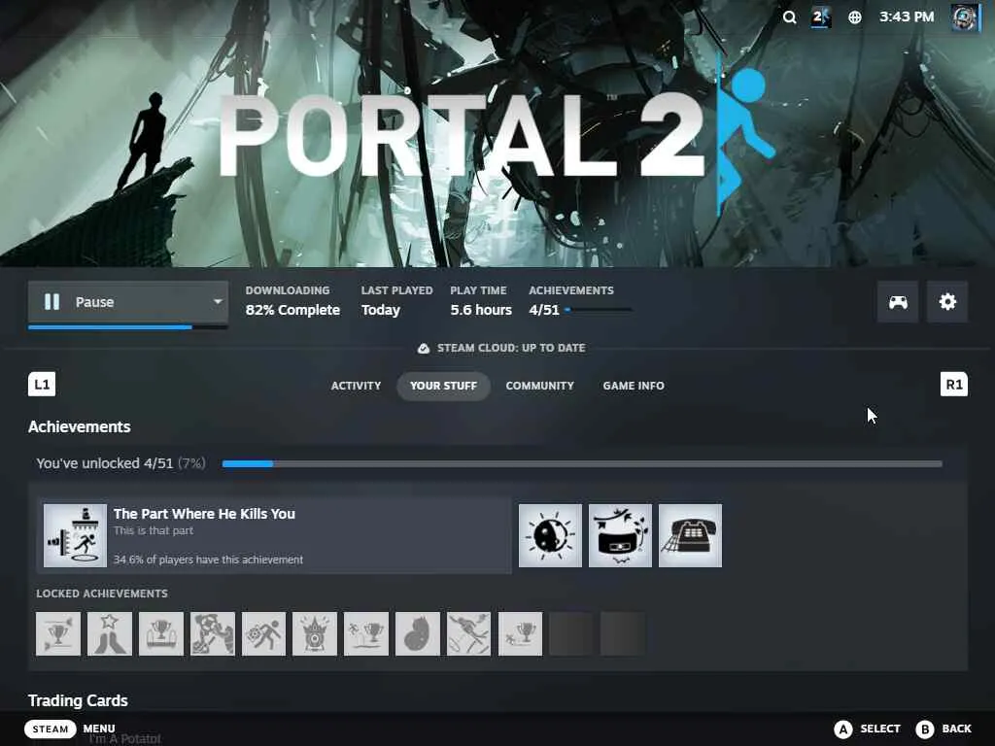Select the first locked trophy achievement
This screenshot has height=746, width=995.
[x=58, y=633]
